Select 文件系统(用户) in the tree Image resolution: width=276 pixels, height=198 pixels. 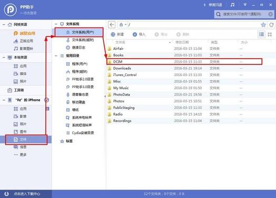(79, 32)
